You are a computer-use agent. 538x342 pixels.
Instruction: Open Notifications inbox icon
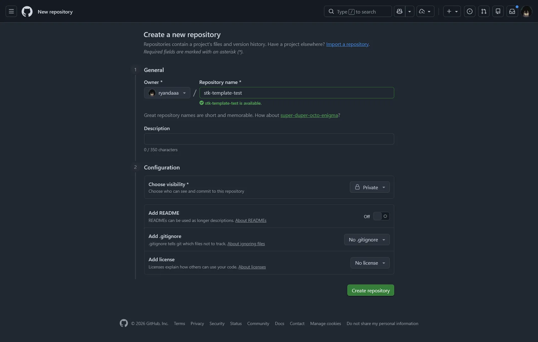[512, 12]
